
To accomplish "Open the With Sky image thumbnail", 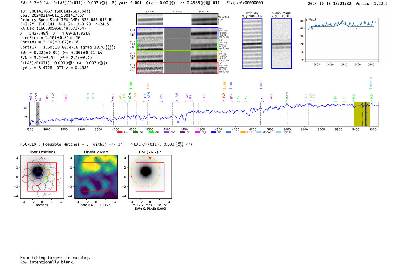I will click(x=252, y=43).
